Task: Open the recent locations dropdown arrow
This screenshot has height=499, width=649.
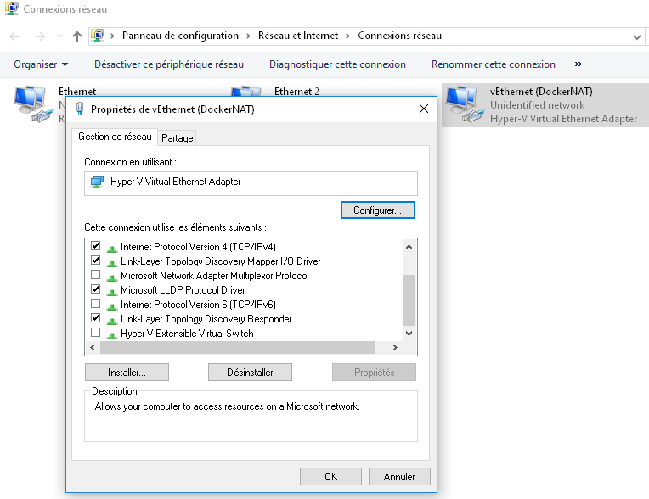Action: [60, 36]
